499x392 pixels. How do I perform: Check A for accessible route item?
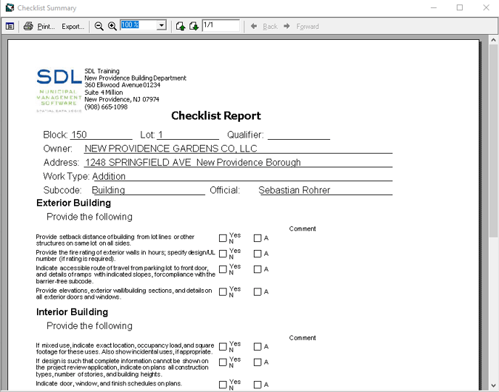coord(257,270)
